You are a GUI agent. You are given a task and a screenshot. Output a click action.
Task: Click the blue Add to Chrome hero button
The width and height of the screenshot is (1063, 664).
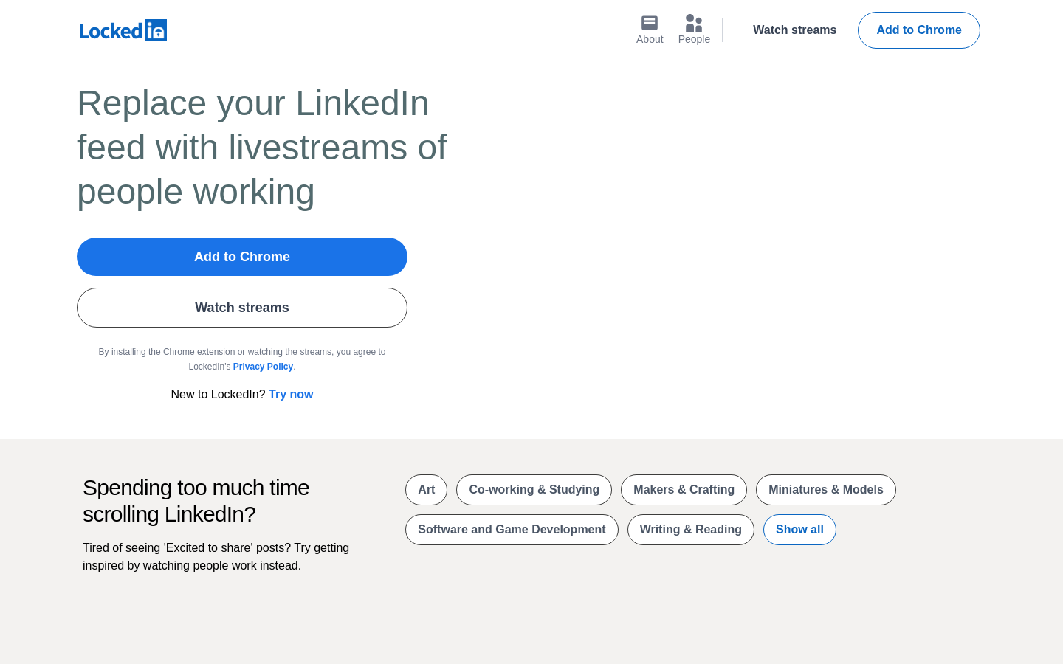pyautogui.click(x=242, y=257)
